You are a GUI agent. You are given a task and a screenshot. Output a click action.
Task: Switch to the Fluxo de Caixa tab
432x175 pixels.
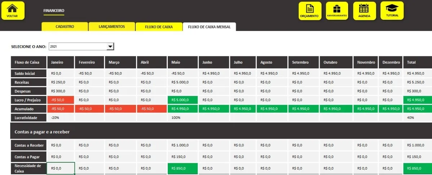point(159,27)
